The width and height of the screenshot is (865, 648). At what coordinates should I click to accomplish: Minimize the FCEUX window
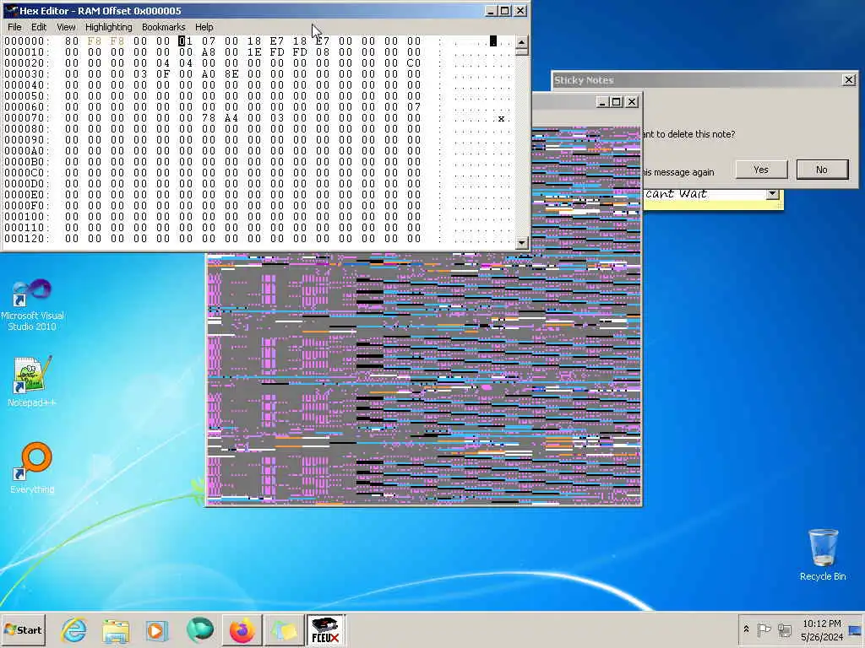coord(602,102)
